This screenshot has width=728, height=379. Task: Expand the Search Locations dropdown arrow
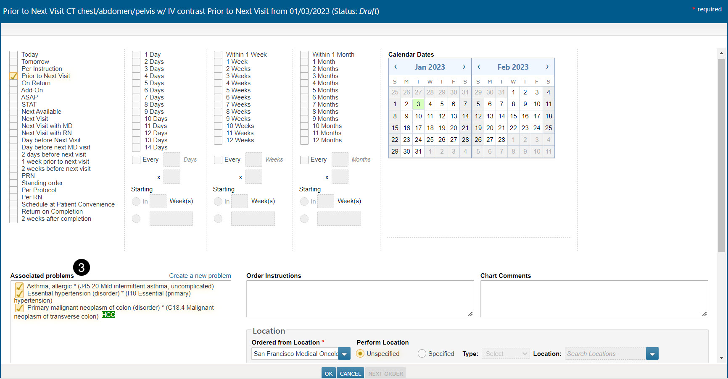coord(652,354)
